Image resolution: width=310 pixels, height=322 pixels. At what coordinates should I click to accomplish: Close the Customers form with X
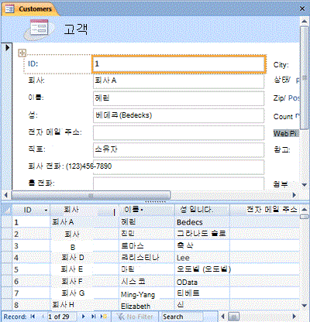click(302, 9)
